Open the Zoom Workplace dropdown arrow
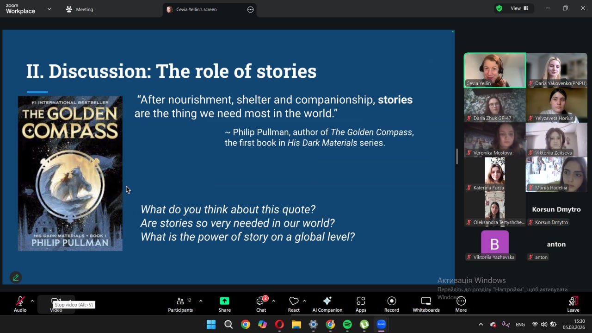The image size is (592, 333). tap(49, 9)
